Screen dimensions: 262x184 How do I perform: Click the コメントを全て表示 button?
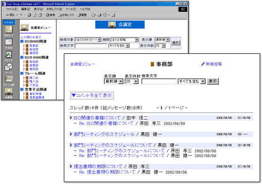pos(92,96)
